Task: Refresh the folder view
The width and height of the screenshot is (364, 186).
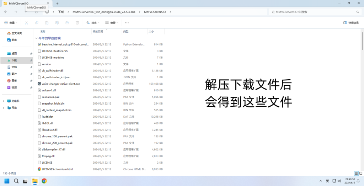Action: (36, 12)
